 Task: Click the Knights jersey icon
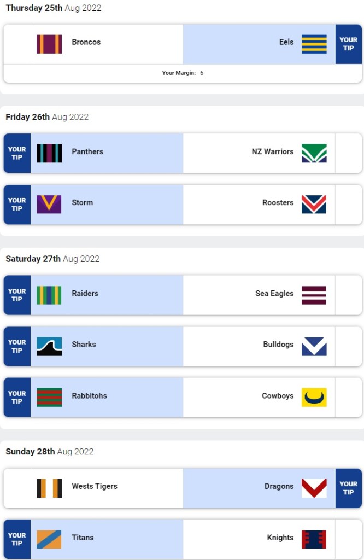click(314, 539)
